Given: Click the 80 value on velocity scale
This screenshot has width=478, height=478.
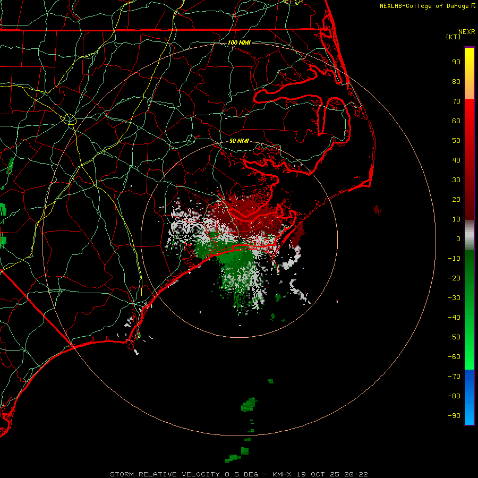Looking at the screenshot, I should click(x=456, y=81).
